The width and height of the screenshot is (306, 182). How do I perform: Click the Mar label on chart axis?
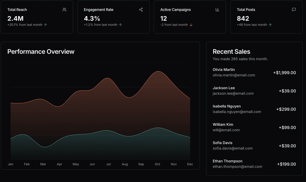pyautogui.click(x=43, y=164)
